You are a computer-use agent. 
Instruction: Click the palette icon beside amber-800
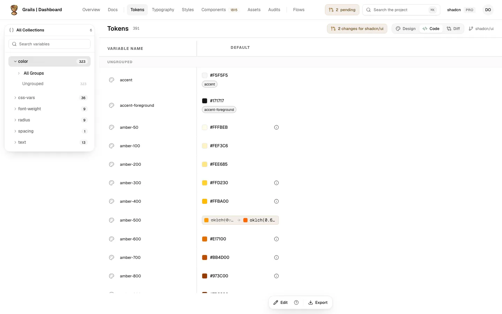click(112, 276)
